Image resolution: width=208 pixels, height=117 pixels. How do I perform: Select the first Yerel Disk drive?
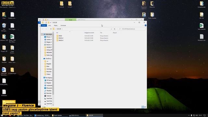click(48, 98)
